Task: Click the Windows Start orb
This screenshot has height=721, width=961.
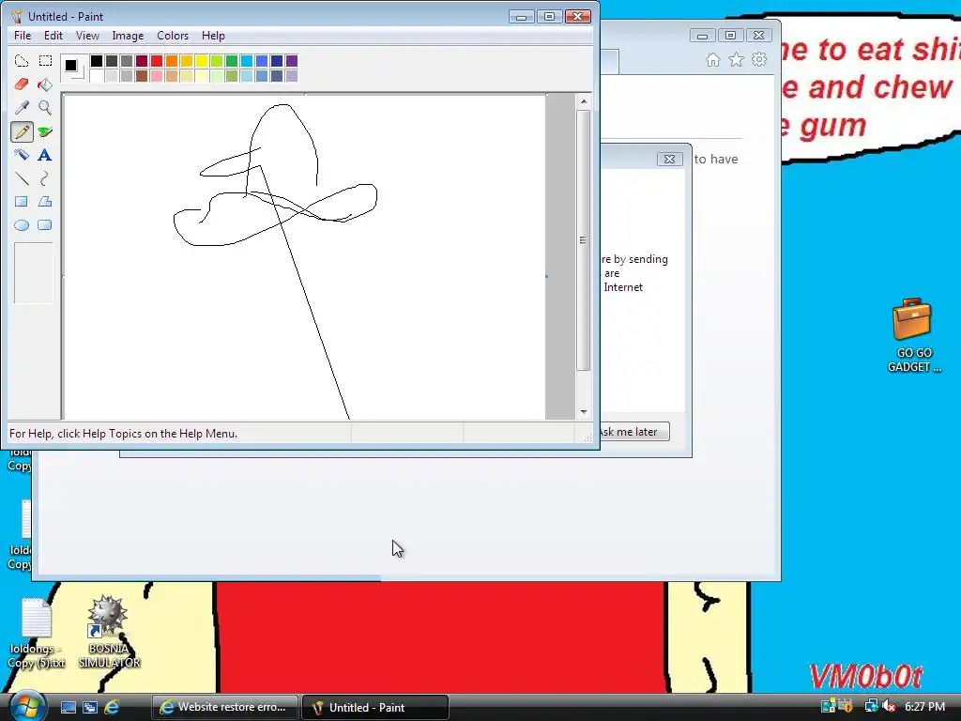Action: tap(27, 706)
